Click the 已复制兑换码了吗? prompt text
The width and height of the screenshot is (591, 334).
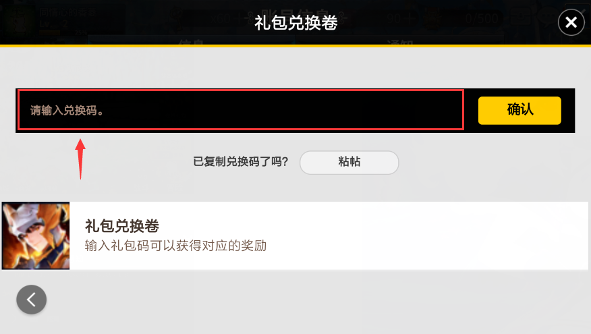[x=241, y=162]
